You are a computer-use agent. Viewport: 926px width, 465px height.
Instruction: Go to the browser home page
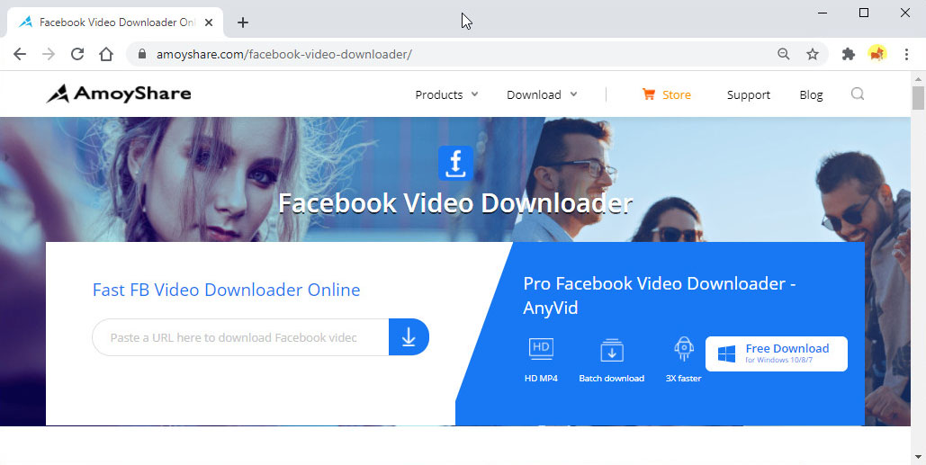(106, 54)
